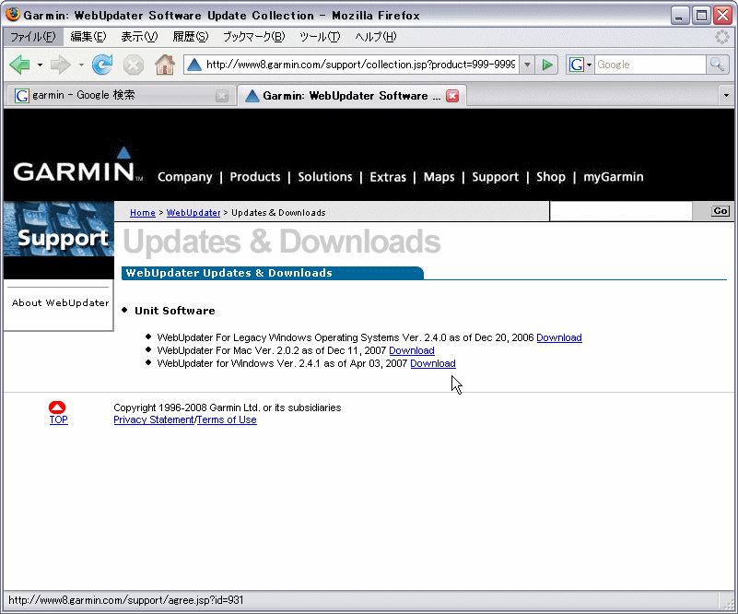738x614 pixels.
Task: Click the status bar URL text
Action: [x=125, y=600]
